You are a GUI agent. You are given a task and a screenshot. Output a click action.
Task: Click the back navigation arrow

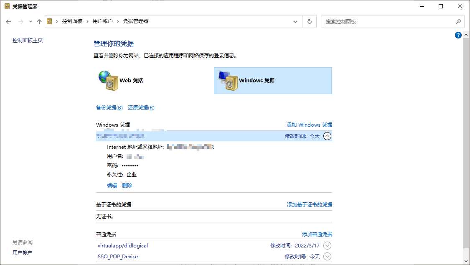point(8,21)
